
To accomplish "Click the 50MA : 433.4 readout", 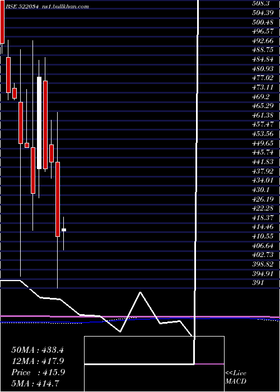I will 38,350.
